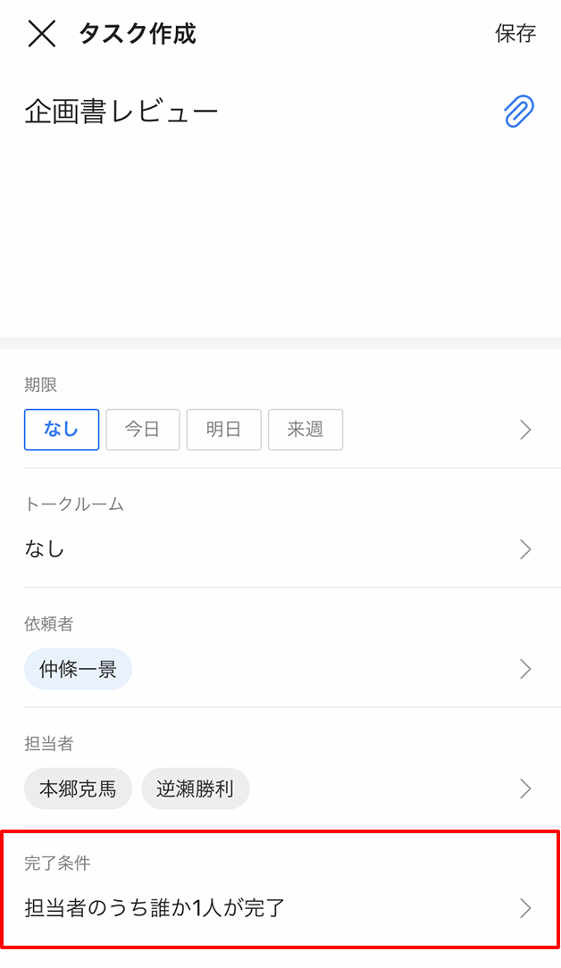561x968 pixels.
Task: Tap the 本郷克馬 assignee chip
Action: tap(78, 789)
